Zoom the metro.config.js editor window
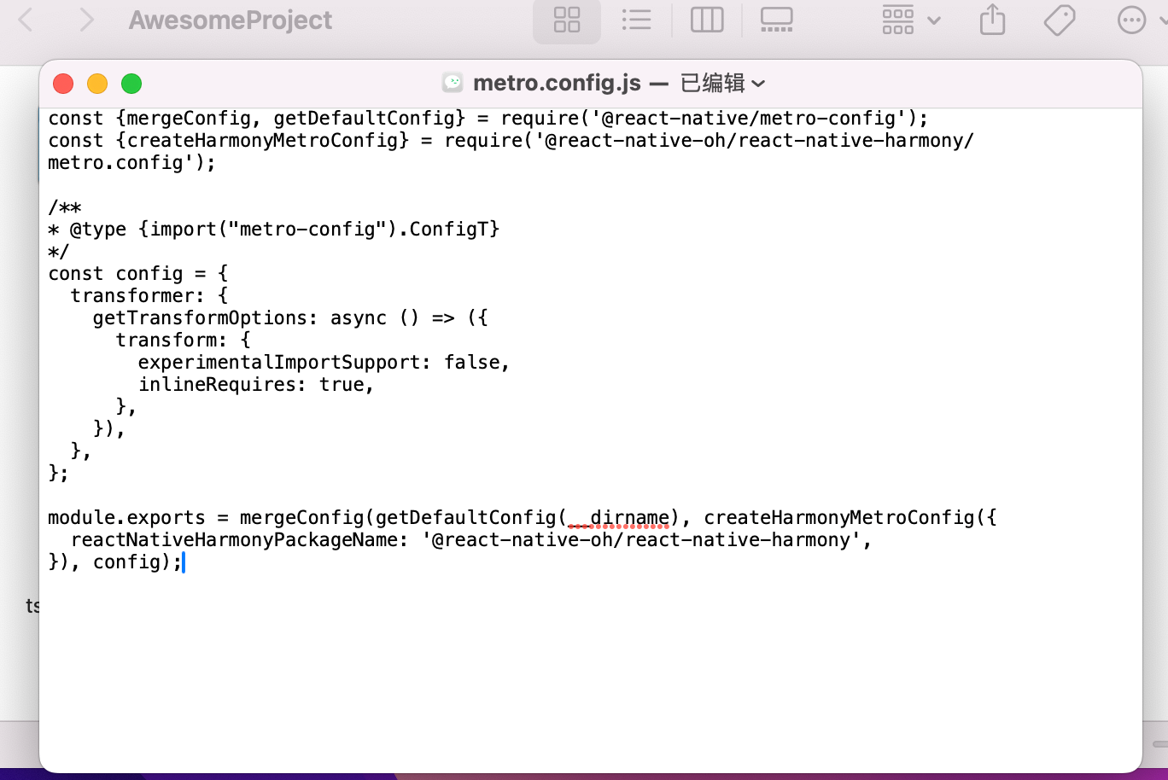The image size is (1168, 780). pyautogui.click(x=131, y=84)
